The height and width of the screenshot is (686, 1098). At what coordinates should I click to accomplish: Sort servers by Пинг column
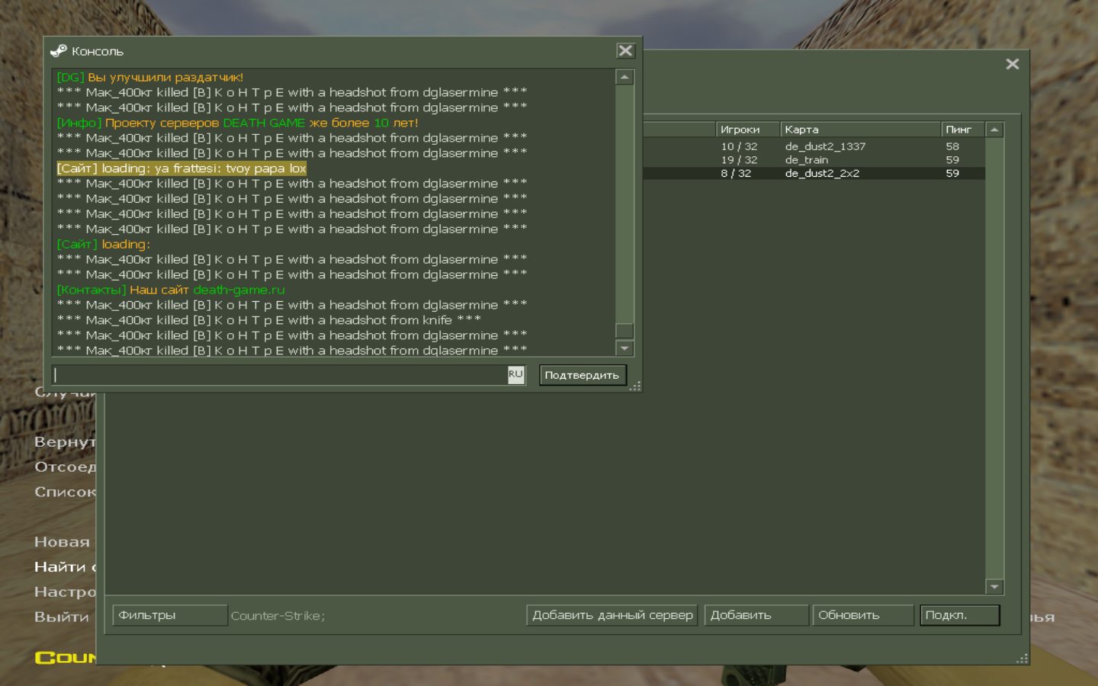(x=961, y=130)
